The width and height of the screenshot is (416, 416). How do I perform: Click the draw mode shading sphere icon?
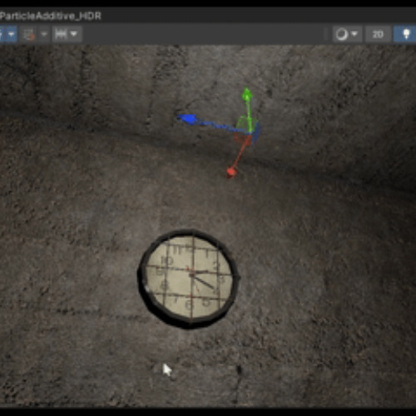click(x=342, y=34)
